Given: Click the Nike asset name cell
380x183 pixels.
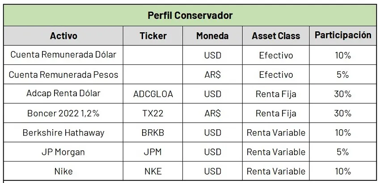Looking at the screenshot, I should (x=63, y=171).
